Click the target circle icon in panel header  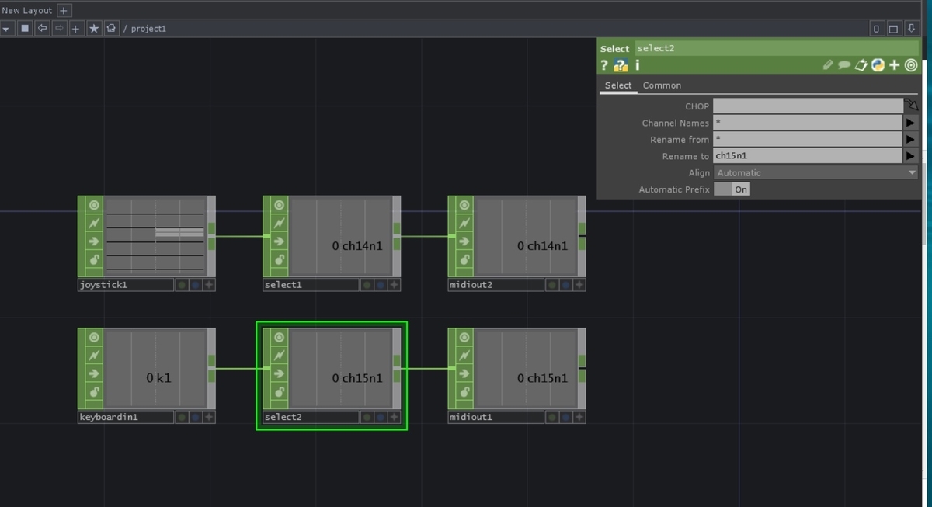911,65
